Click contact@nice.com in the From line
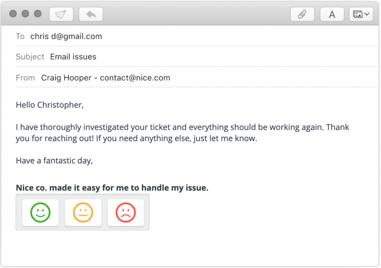This screenshot has width=381, height=268. [135, 78]
